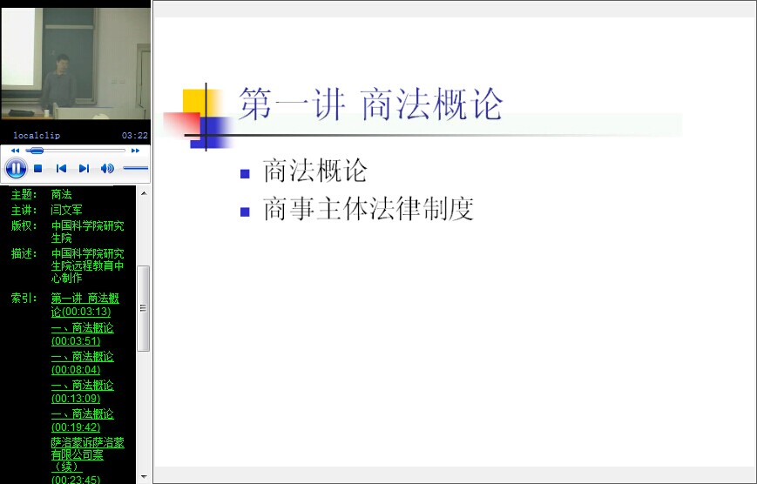Jump to 一、商法概论 (00:03:51)
757x484 pixels.
point(83,334)
